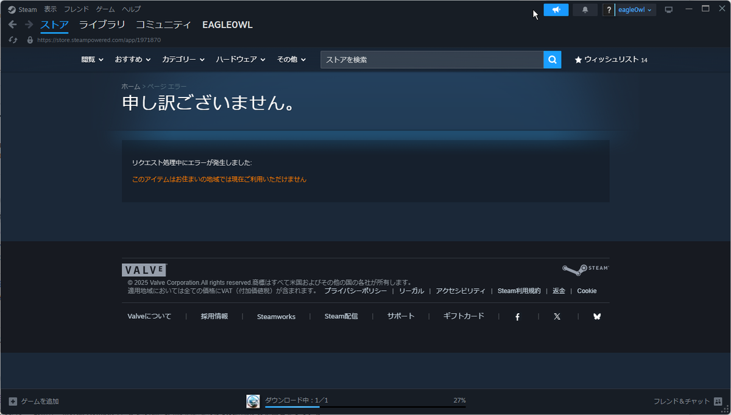Click the ホーム breadcrumb link
The height and width of the screenshot is (415, 731).
pyautogui.click(x=131, y=87)
